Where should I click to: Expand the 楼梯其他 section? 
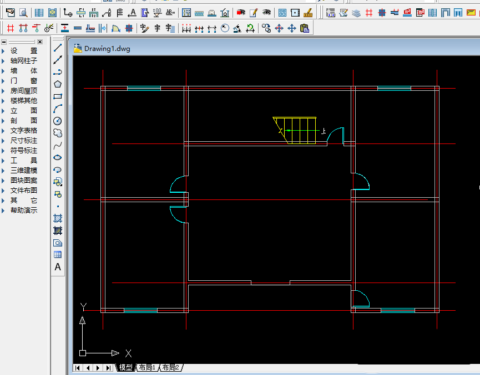pos(23,101)
